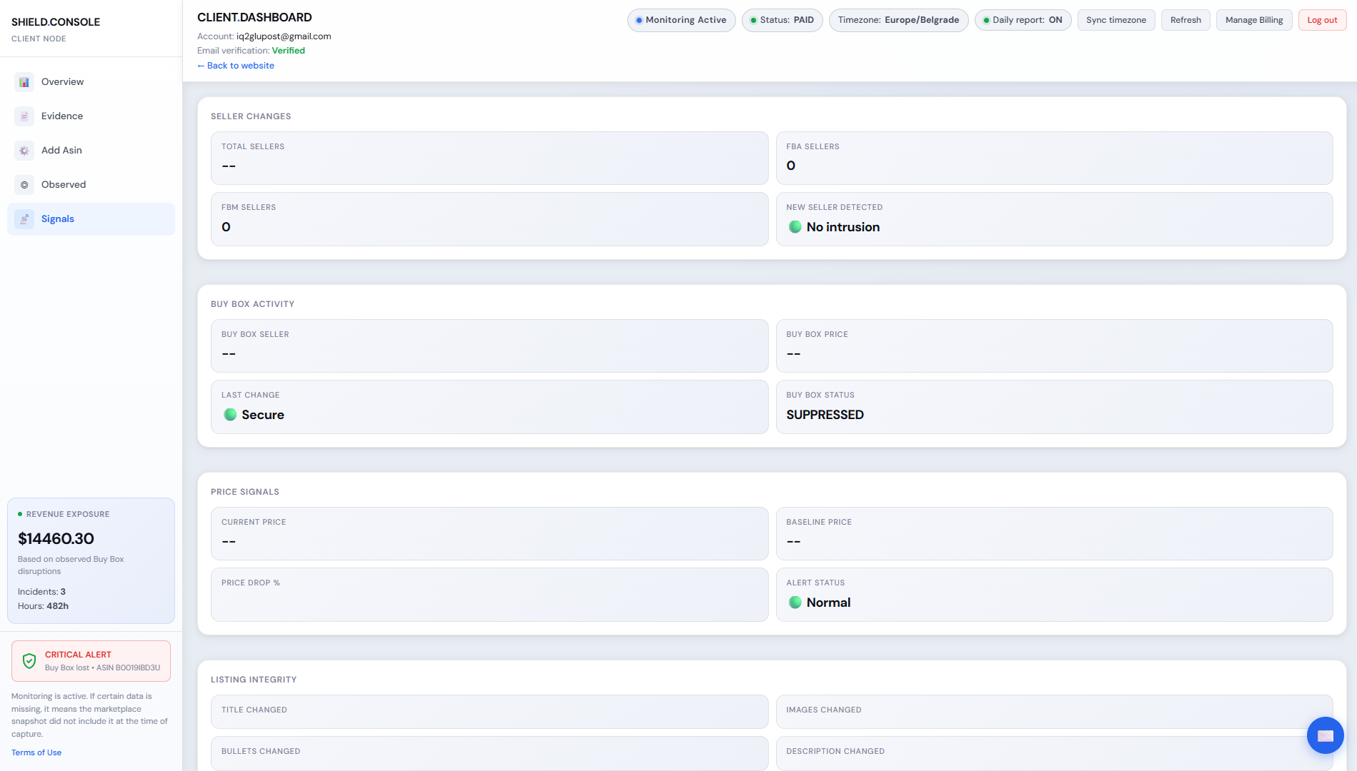Screen dimensions: 1357x771
Task: Click the Observed eye icon
Action: (x=24, y=185)
